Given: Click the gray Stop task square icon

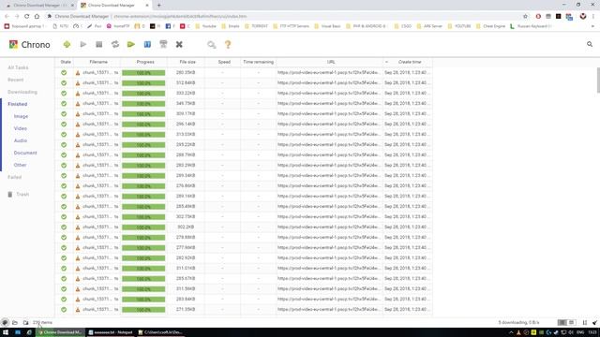Looking at the screenshot, I should [x=99, y=44].
